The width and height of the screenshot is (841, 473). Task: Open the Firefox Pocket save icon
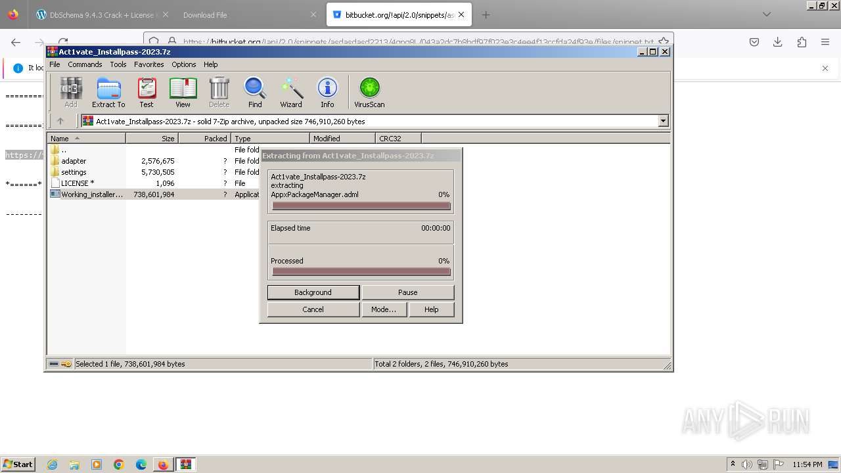pyautogui.click(x=754, y=42)
